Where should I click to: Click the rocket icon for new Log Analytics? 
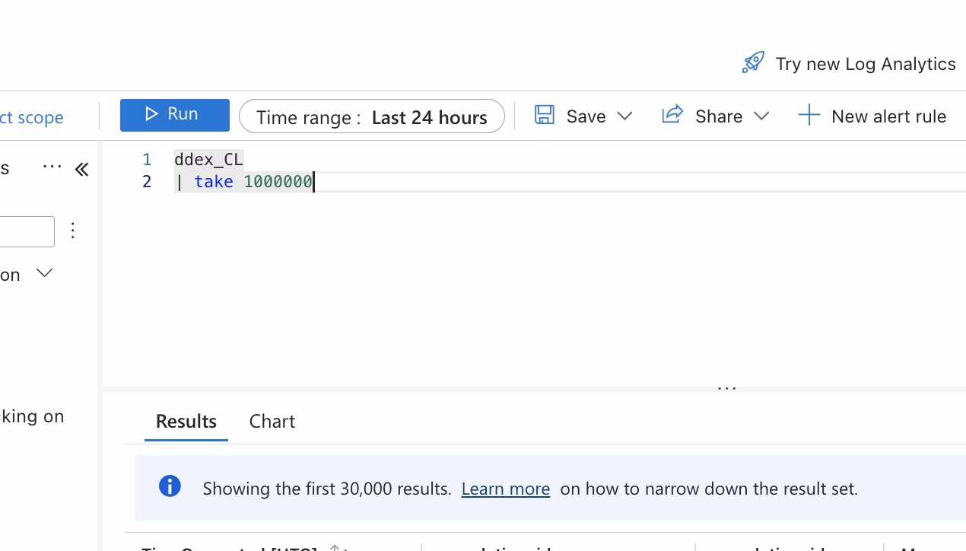click(753, 63)
